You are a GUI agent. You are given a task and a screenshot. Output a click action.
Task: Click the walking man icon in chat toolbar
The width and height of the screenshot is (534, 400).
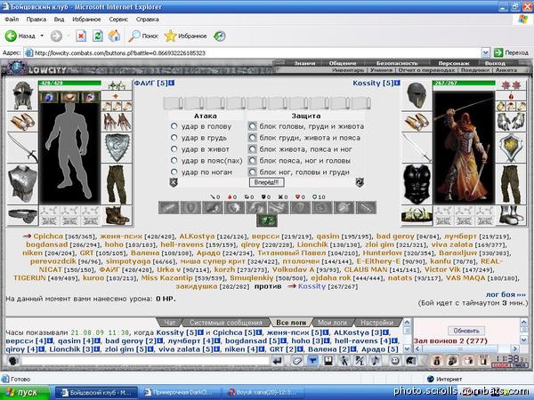(x=344, y=360)
